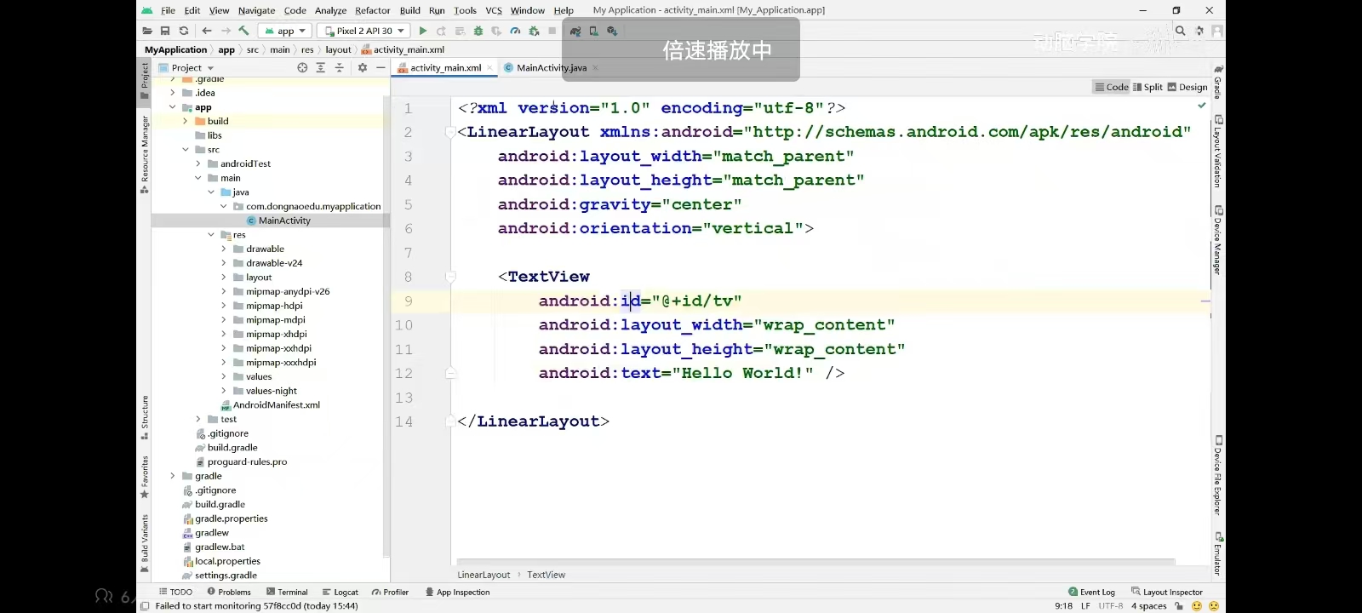
Task: Open the VCS menu
Action: pyautogui.click(x=494, y=10)
